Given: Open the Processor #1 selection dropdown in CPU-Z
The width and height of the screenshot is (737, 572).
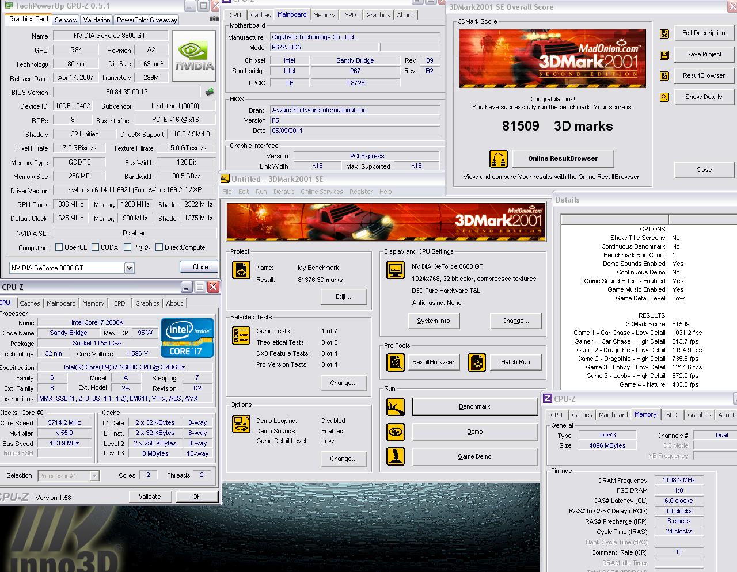Looking at the screenshot, I should pos(69,476).
